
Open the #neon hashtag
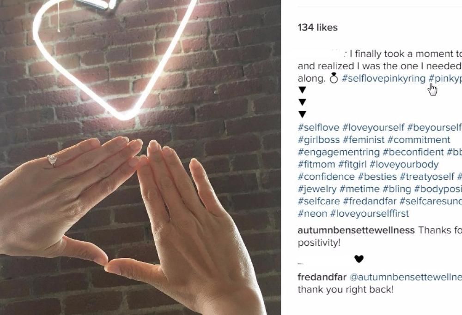[x=312, y=214]
